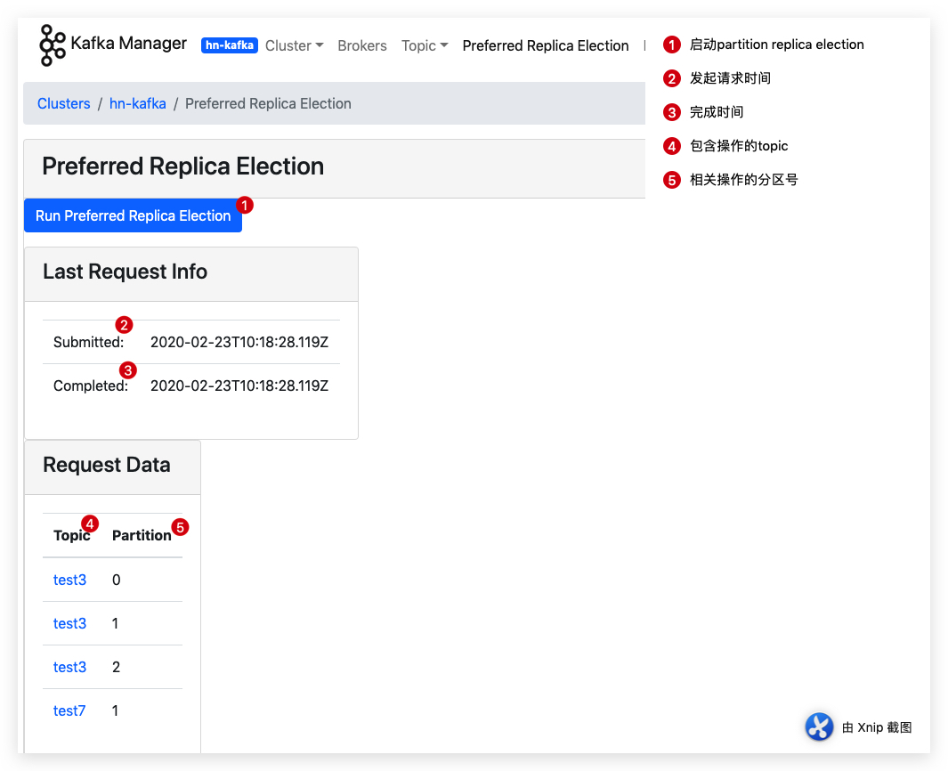This screenshot has height=771, width=948.
Task: Click partition value 1 in test7 row
Action: [x=115, y=710]
